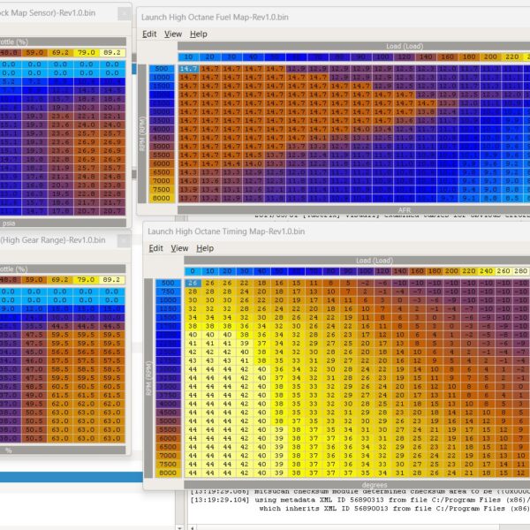This screenshot has height=530, width=530.
Task: Select Fuel Map cell RPM 8000, Load 10 (13.7)
Action: 189,199
